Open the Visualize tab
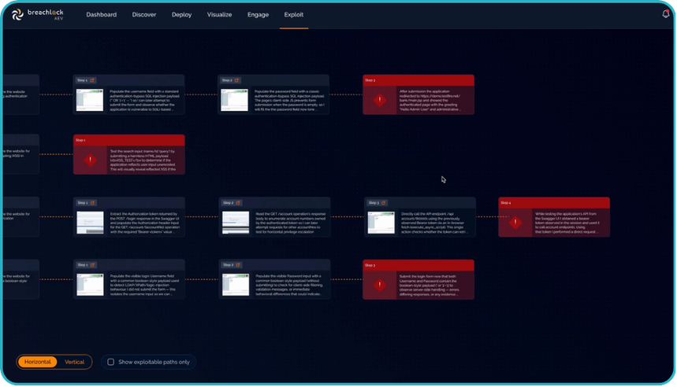The width and height of the screenshot is (677, 387). point(219,15)
